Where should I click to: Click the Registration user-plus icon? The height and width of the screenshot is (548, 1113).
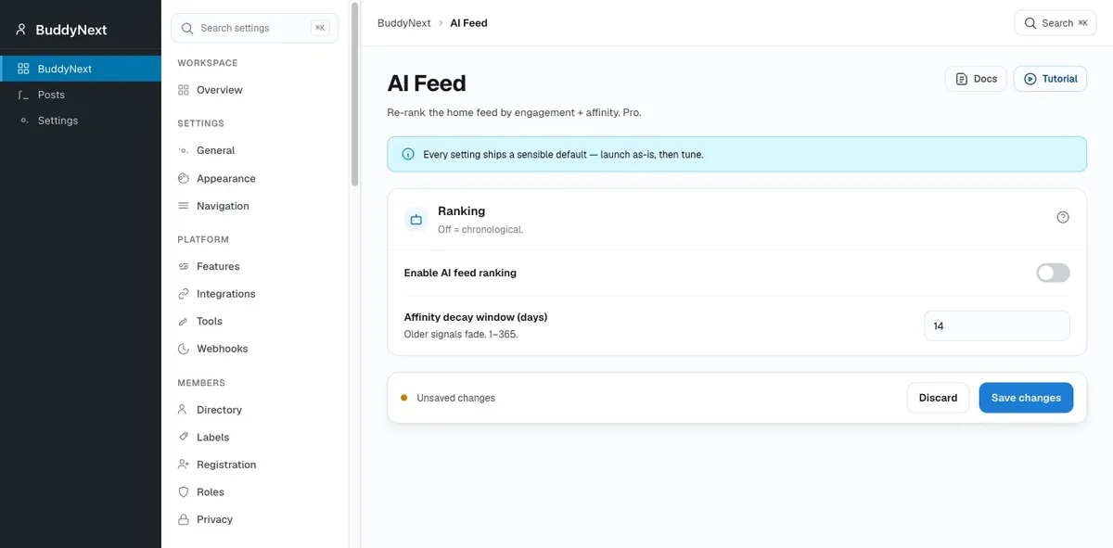pos(184,465)
